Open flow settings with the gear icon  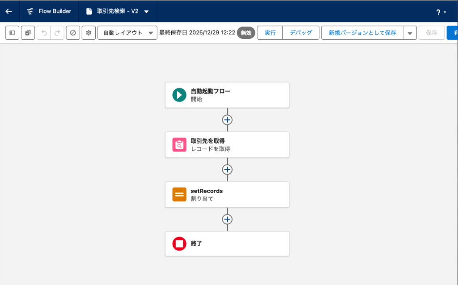pyautogui.click(x=89, y=33)
